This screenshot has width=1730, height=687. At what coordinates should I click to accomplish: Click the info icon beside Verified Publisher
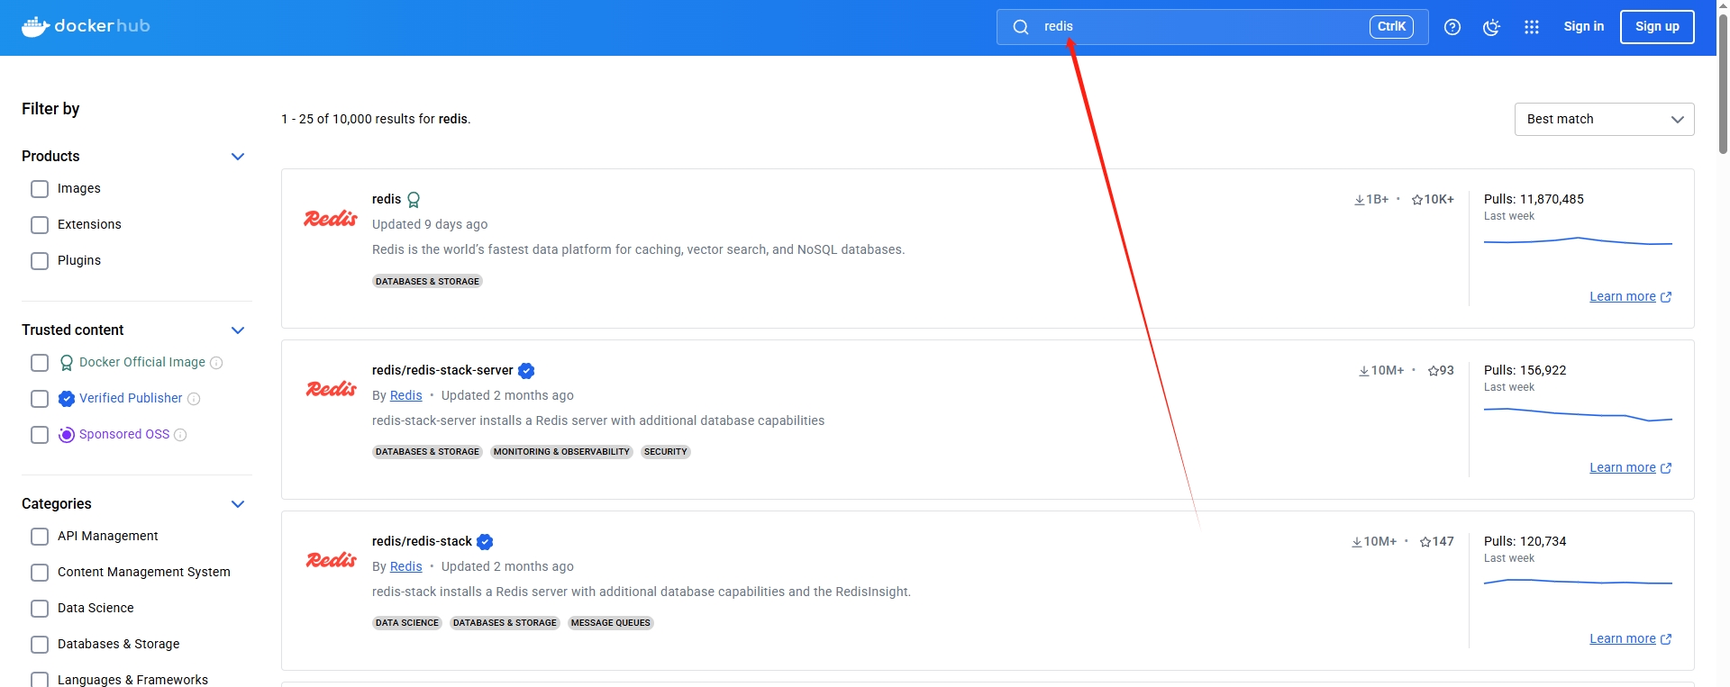click(x=194, y=399)
